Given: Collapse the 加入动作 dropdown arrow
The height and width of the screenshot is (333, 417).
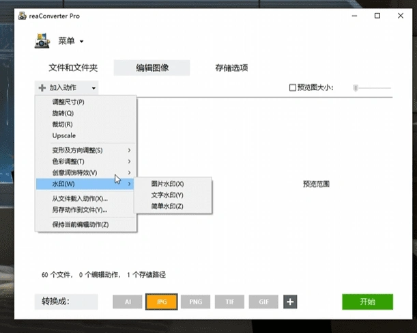Looking at the screenshot, I should (x=94, y=88).
